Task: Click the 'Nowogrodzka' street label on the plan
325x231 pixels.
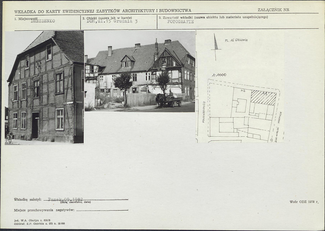Action: tap(203, 112)
